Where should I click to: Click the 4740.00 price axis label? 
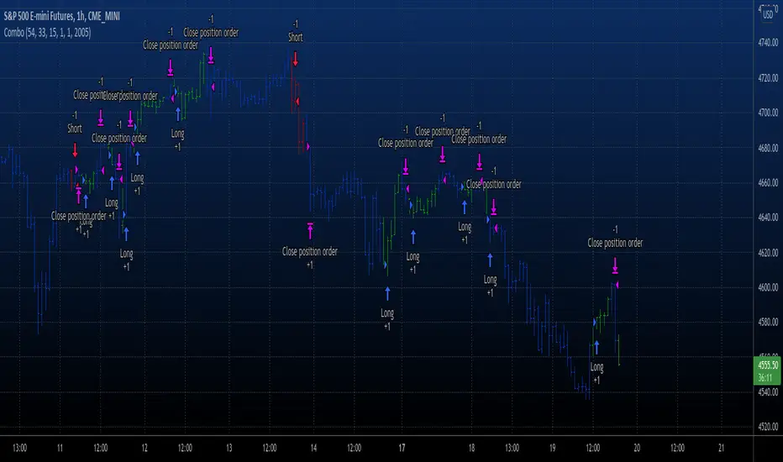[768, 43]
